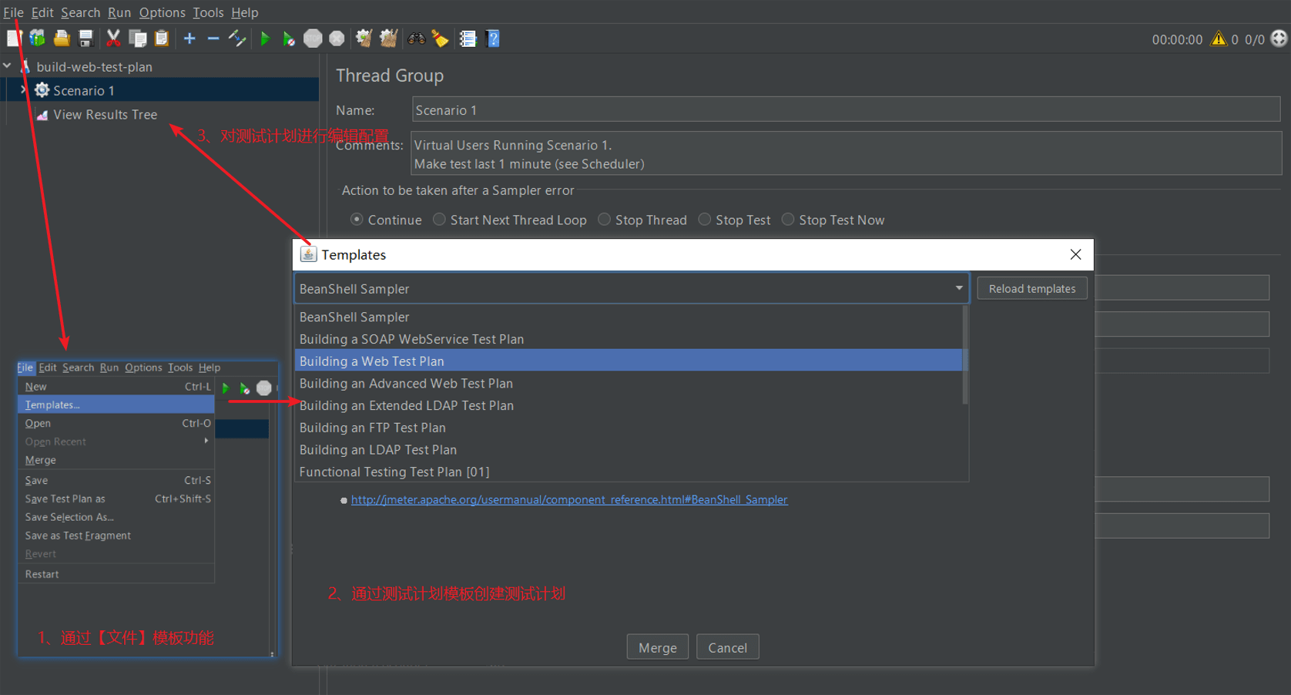Screen dimensions: 1291x695
Task: Click the Shutdown gray X icon
Action: coord(337,38)
